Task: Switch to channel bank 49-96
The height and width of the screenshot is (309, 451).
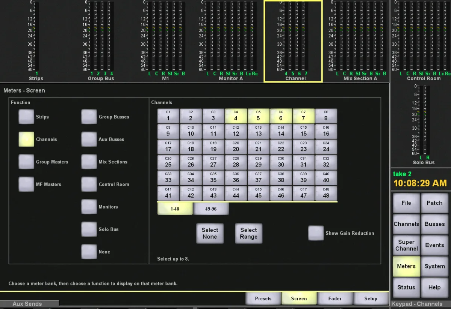Action: (211, 209)
